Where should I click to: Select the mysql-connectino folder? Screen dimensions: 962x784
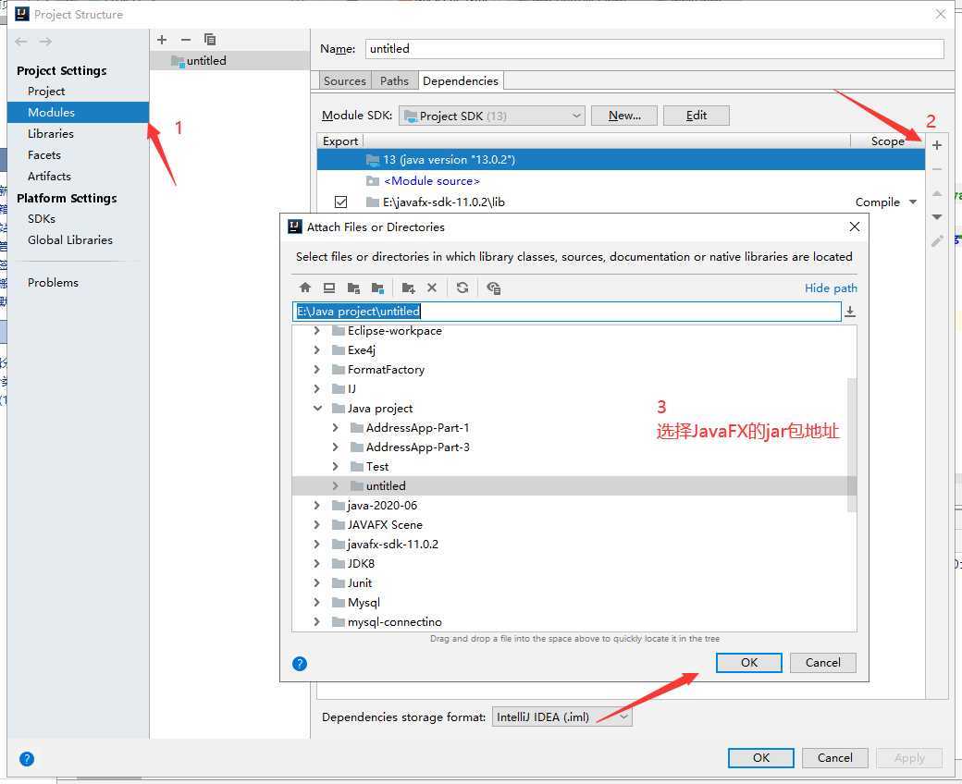tap(394, 621)
